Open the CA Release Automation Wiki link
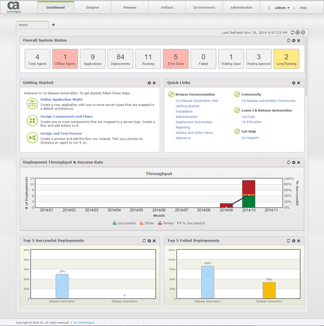Image resolution: width=324 pixels, height=326 pixels. click(197, 101)
